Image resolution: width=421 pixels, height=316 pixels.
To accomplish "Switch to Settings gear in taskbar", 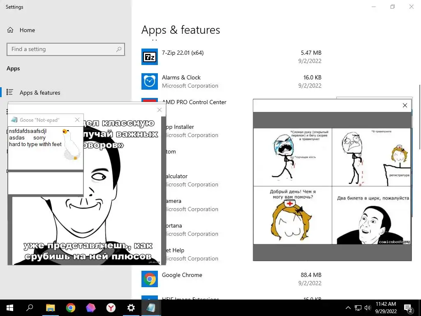I will click(x=131, y=308).
